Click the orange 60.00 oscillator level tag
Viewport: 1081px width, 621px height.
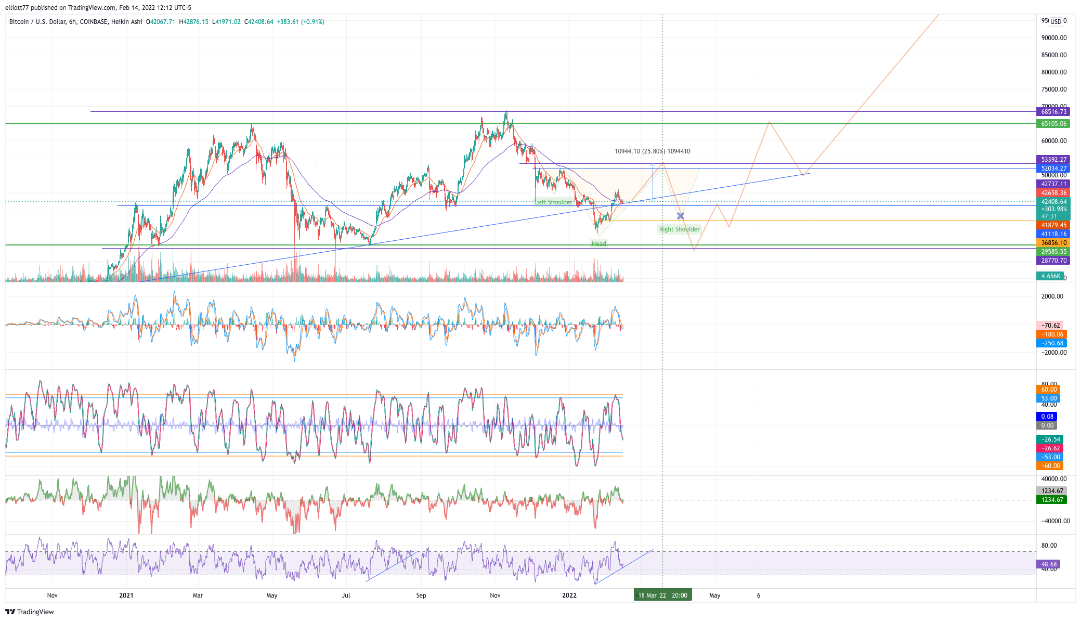1048,390
